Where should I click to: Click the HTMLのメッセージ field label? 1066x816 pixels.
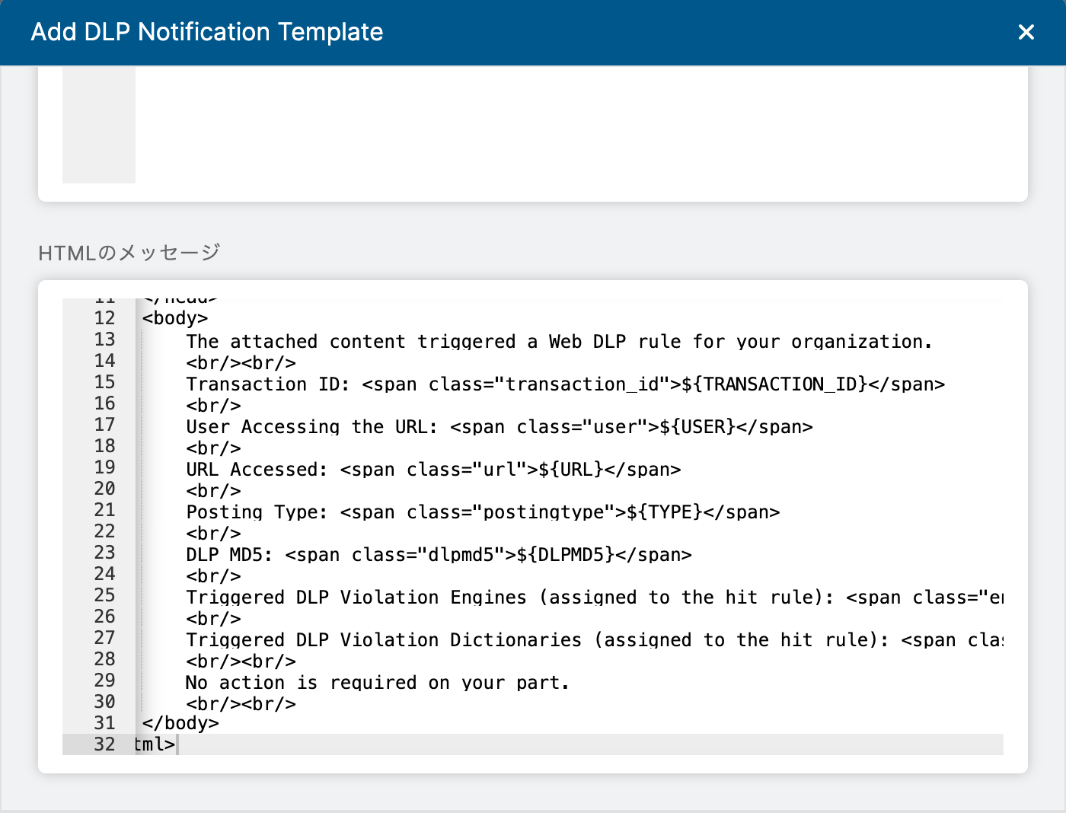(128, 252)
